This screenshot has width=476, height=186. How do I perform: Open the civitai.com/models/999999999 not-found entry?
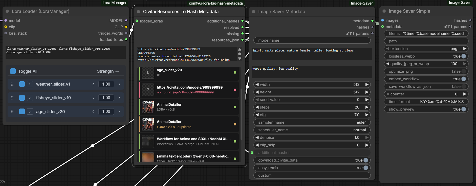click(189, 90)
